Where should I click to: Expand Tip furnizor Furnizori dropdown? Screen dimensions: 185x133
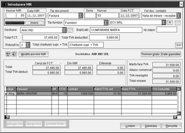pyautogui.click(x=105, y=22)
